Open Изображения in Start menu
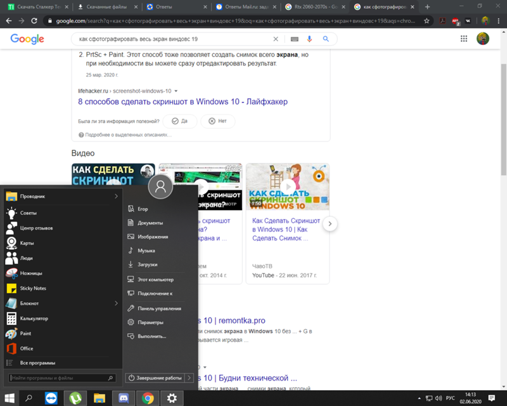 pyautogui.click(x=153, y=237)
